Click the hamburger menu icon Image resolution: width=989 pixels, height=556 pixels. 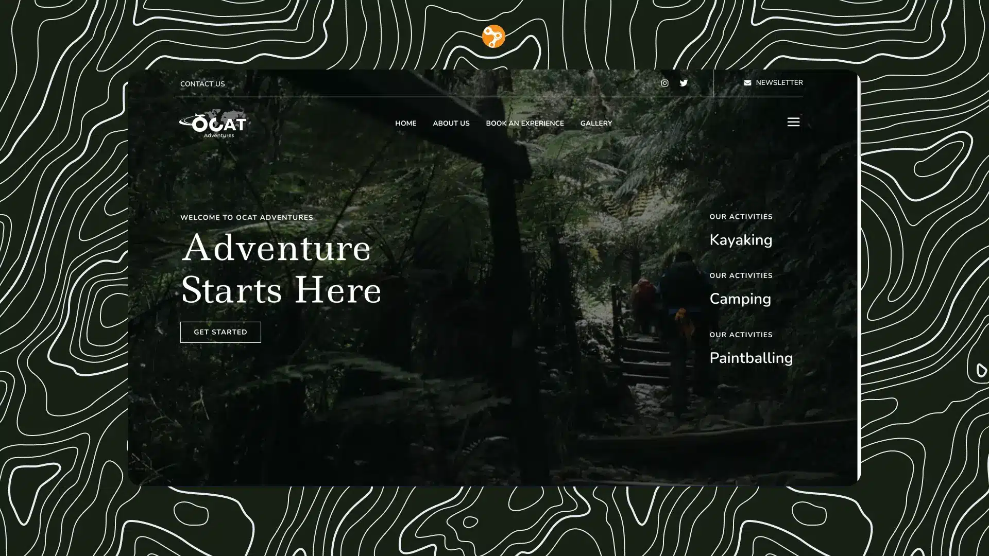click(x=793, y=122)
